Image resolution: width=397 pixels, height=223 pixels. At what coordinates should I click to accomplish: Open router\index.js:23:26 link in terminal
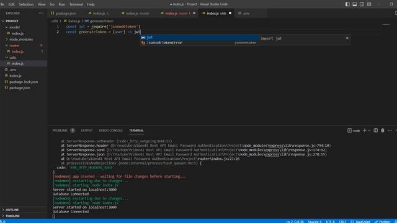click(x=218, y=159)
